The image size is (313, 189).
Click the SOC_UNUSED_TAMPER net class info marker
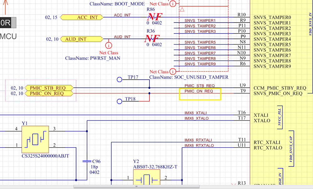[x=173, y=71]
